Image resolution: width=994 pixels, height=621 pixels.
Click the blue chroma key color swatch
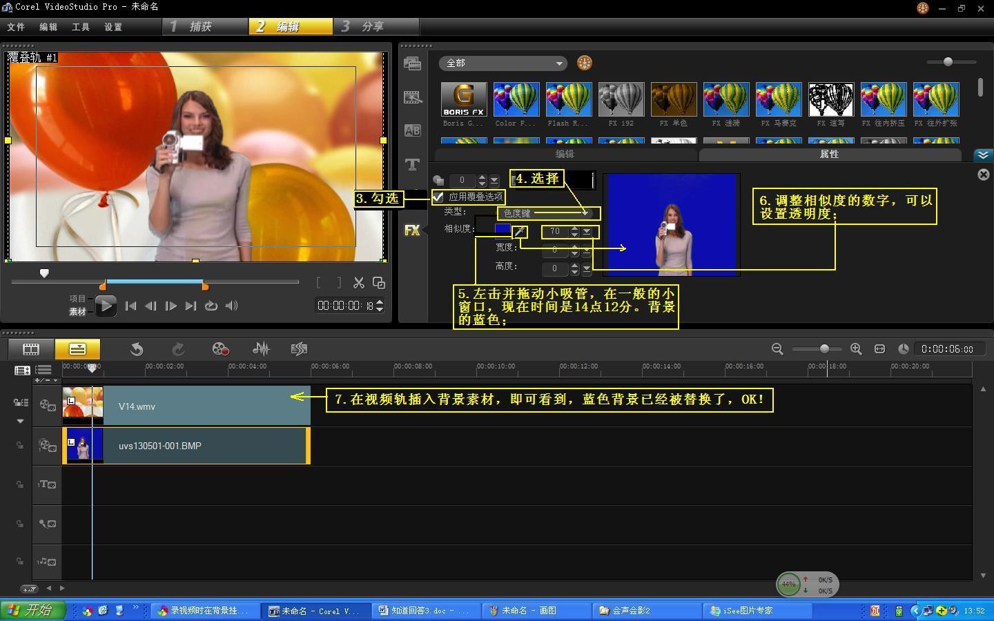click(x=503, y=228)
